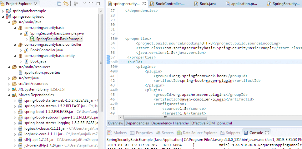302x149 pixels.
Task: Click the spring-boot-starter-web jar icon
Action: coord(20,100)
